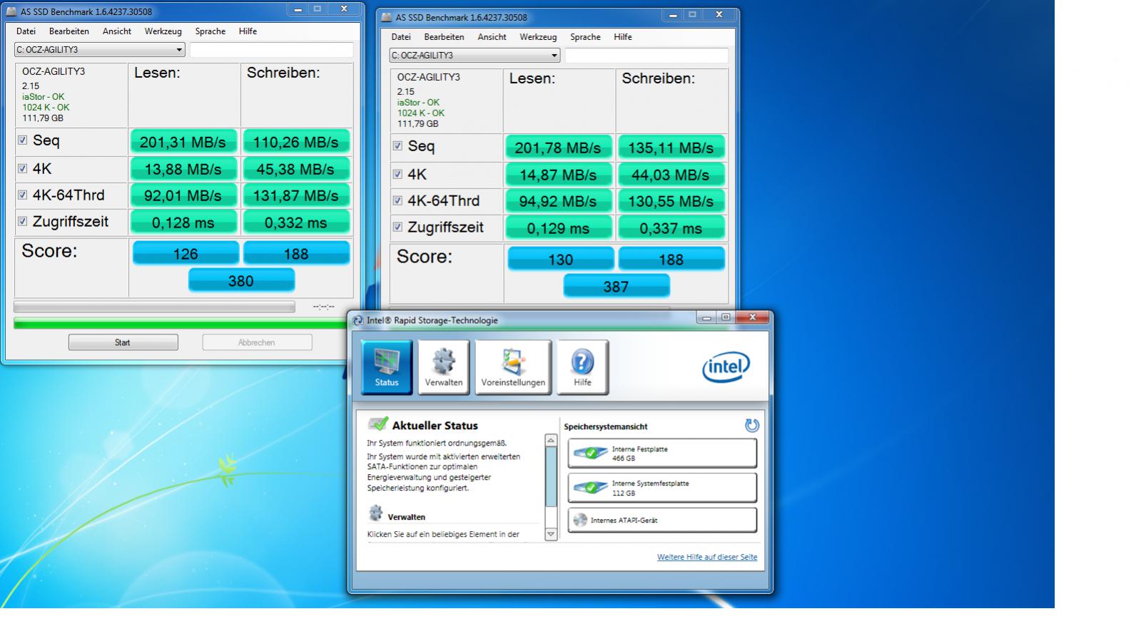The image size is (1141, 641).
Task: Click write access time 0,332 ms
Action: 296,222
